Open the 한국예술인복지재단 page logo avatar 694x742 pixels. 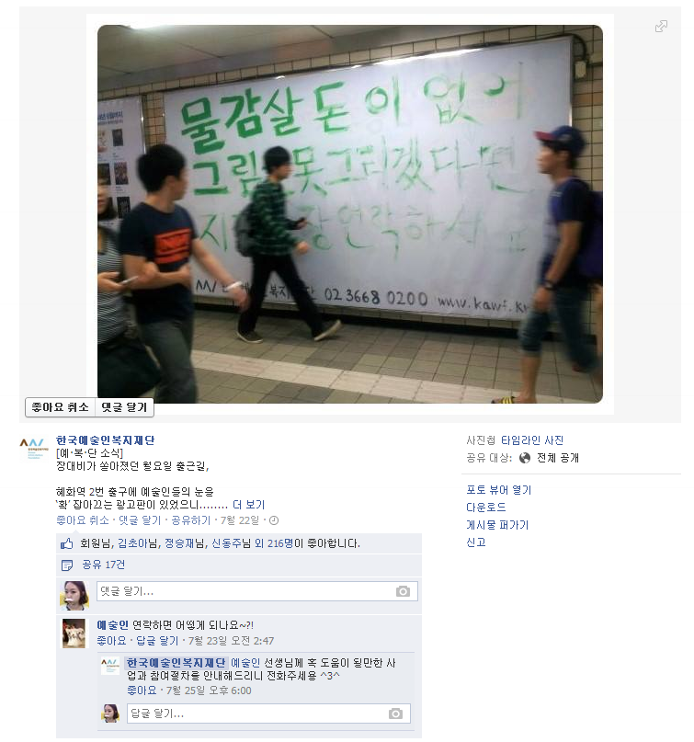coord(34,448)
